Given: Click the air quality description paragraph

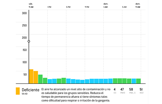Looking at the screenshot, I should pyautogui.click(x=76, y=95).
